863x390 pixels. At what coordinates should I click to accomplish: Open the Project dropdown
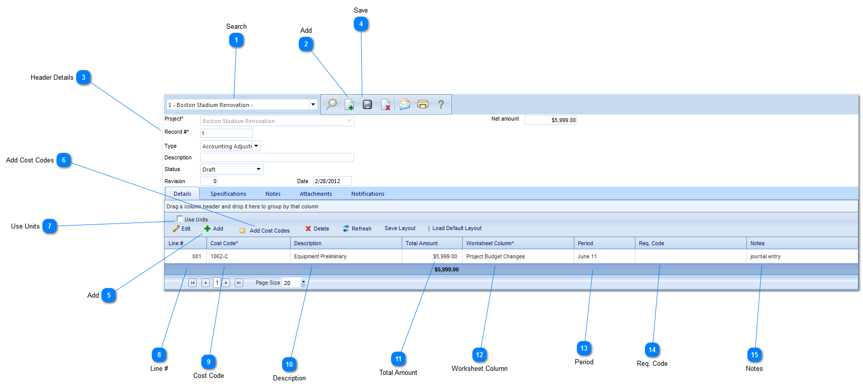350,121
